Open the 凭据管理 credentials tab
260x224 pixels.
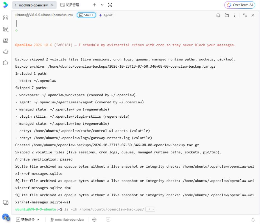click(70, 5)
